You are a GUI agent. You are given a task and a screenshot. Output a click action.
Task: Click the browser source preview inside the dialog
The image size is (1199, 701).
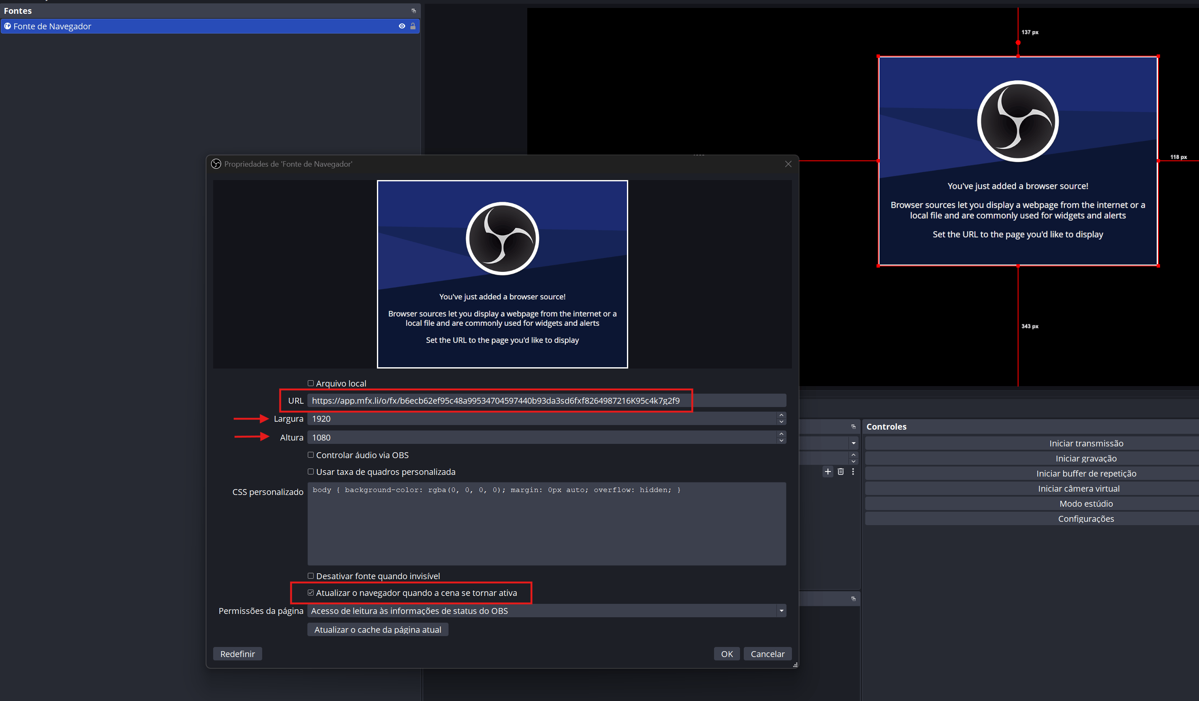[x=503, y=274]
